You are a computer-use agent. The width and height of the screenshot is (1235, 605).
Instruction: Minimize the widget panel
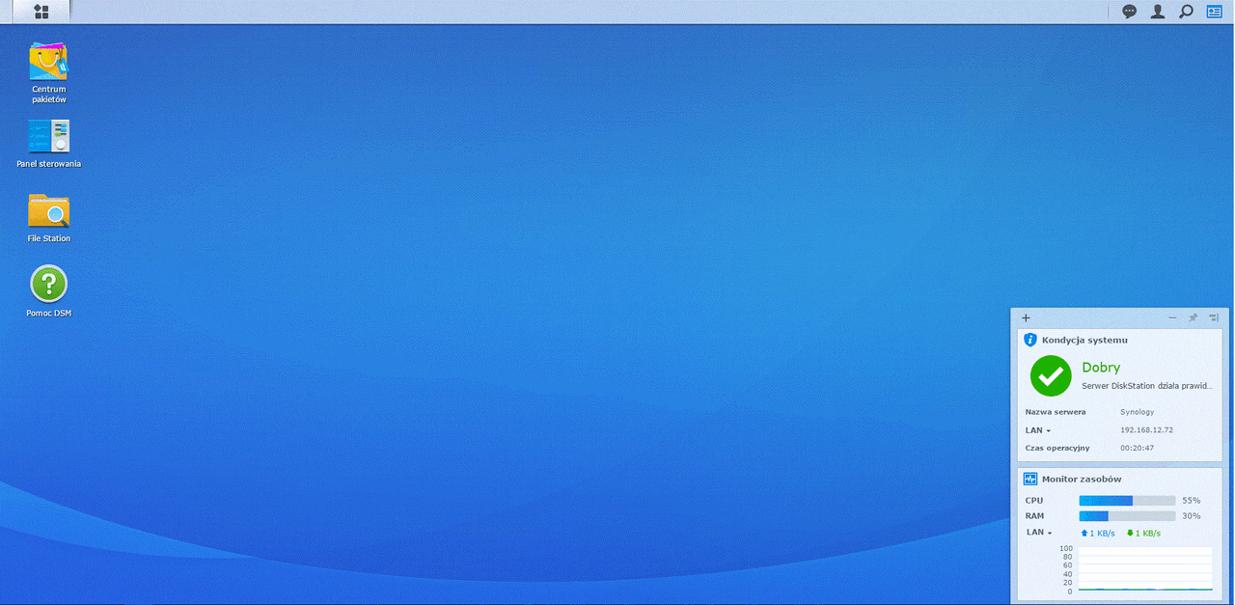coord(1172,317)
